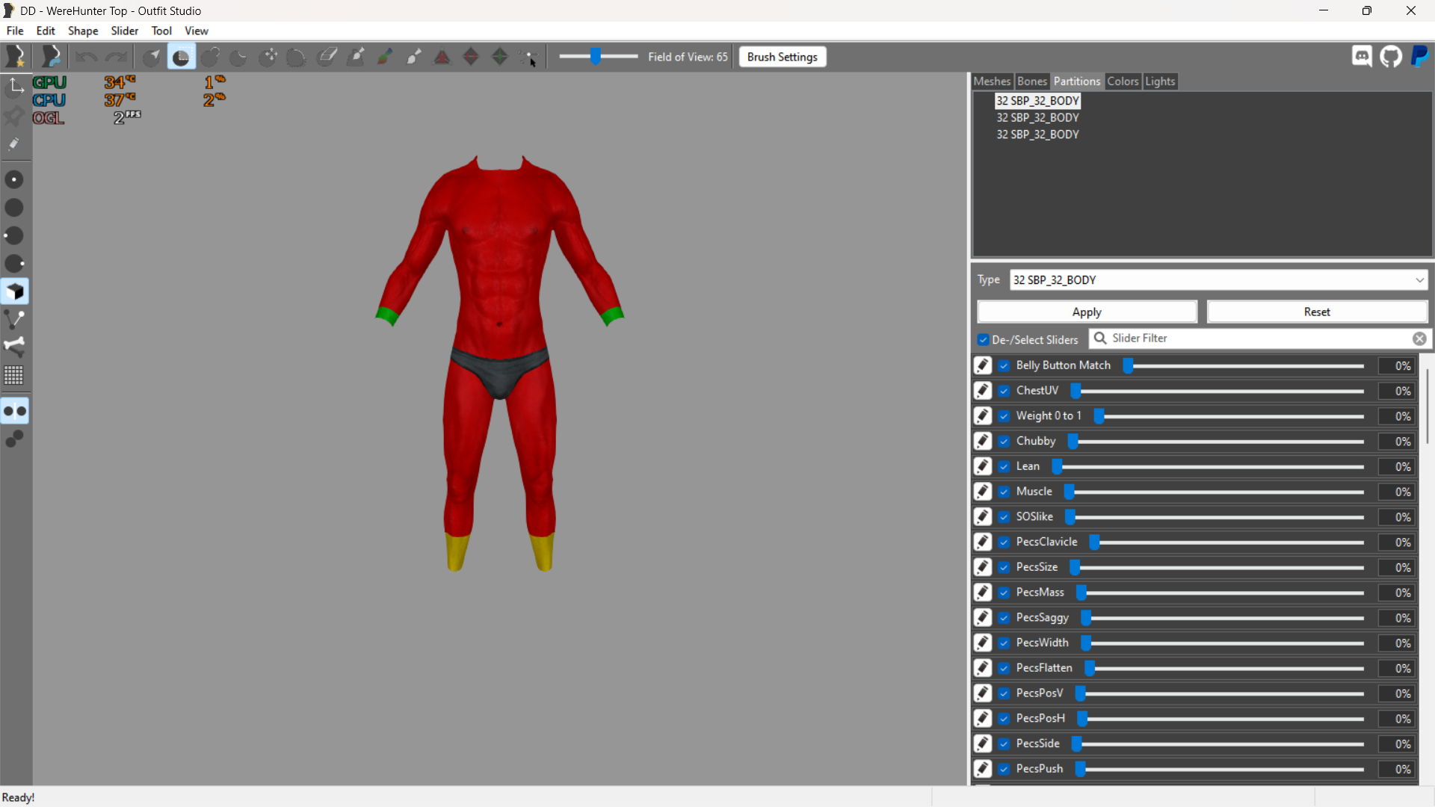Click the PecsMass slider track

click(x=1220, y=593)
